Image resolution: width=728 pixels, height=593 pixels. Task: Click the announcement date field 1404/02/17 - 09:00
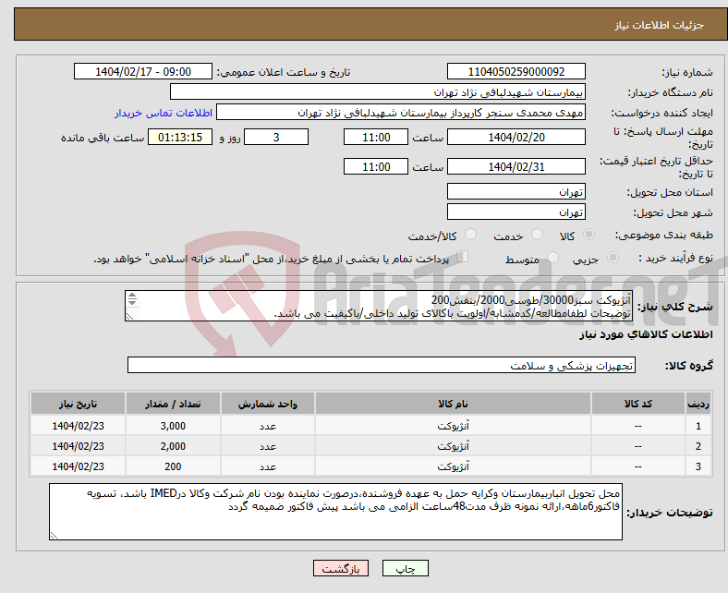point(143,71)
